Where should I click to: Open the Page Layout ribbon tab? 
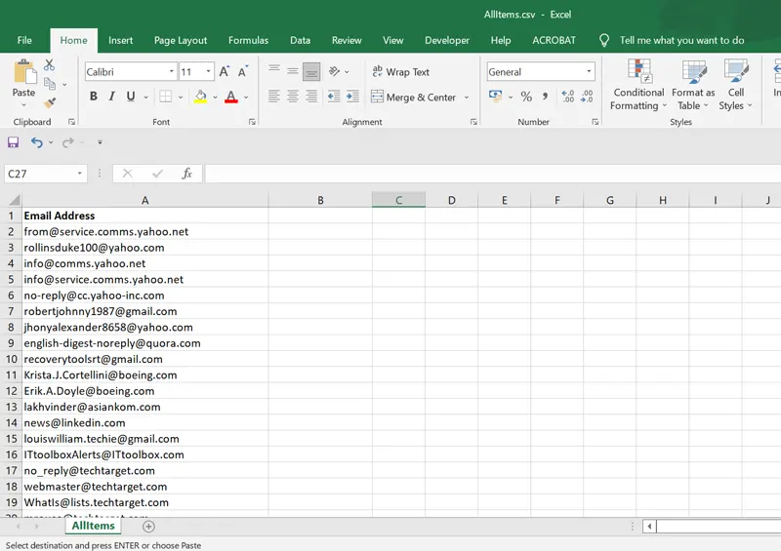tap(181, 40)
